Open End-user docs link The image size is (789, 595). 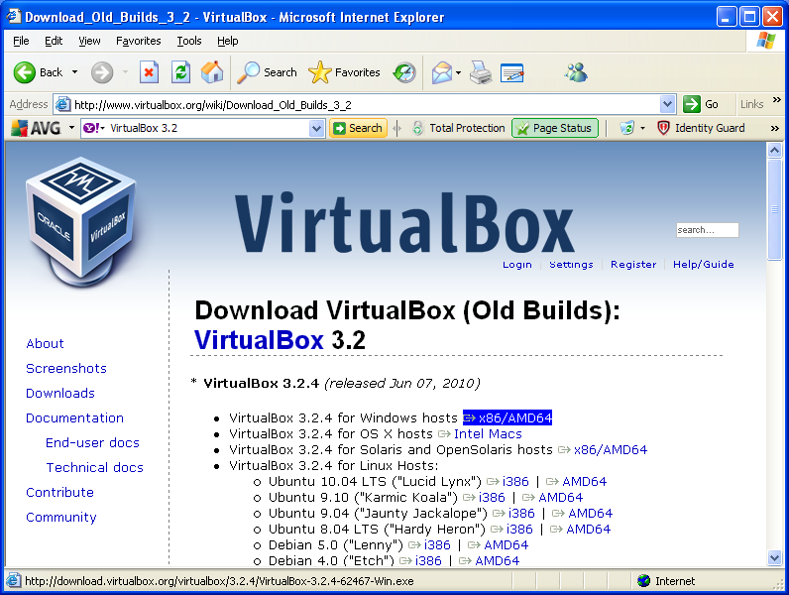pyautogui.click(x=92, y=442)
